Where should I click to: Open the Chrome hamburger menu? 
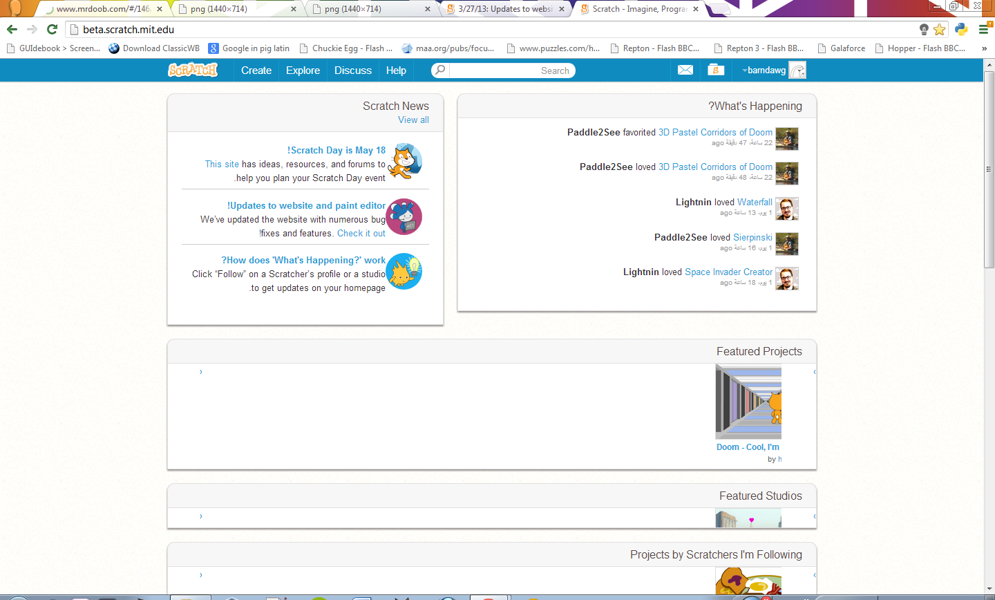click(983, 29)
